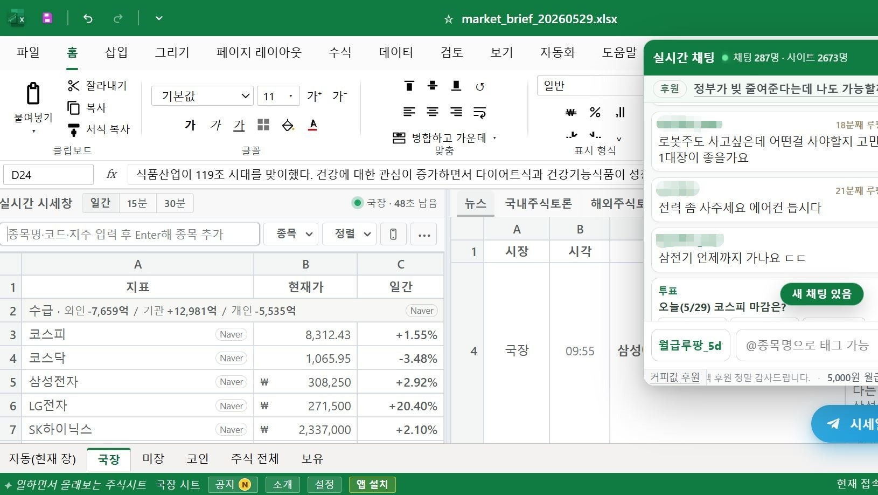Click the borders grid icon
Image resolution: width=878 pixels, height=495 pixels.
(x=263, y=125)
